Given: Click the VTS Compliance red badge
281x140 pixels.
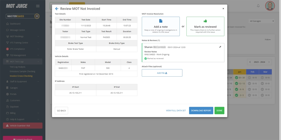Looking at the screenshot, I should tap(7, 49).
